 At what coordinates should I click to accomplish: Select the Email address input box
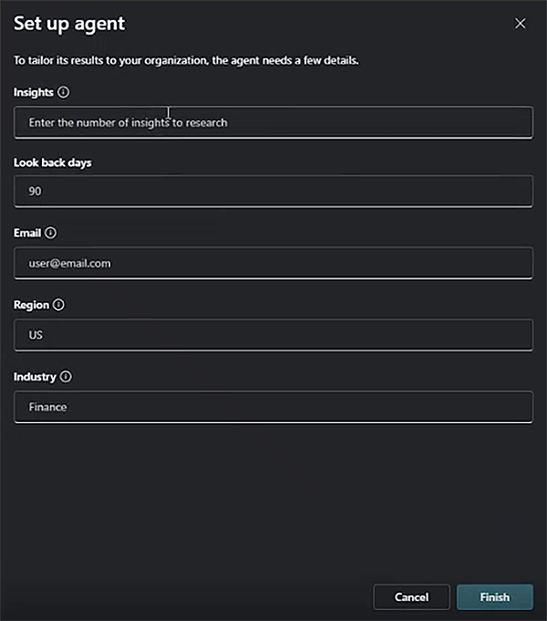point(273,264)
